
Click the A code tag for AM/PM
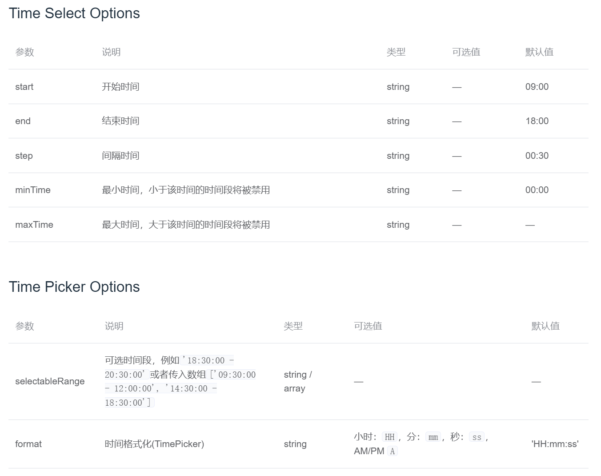point(392,451)
